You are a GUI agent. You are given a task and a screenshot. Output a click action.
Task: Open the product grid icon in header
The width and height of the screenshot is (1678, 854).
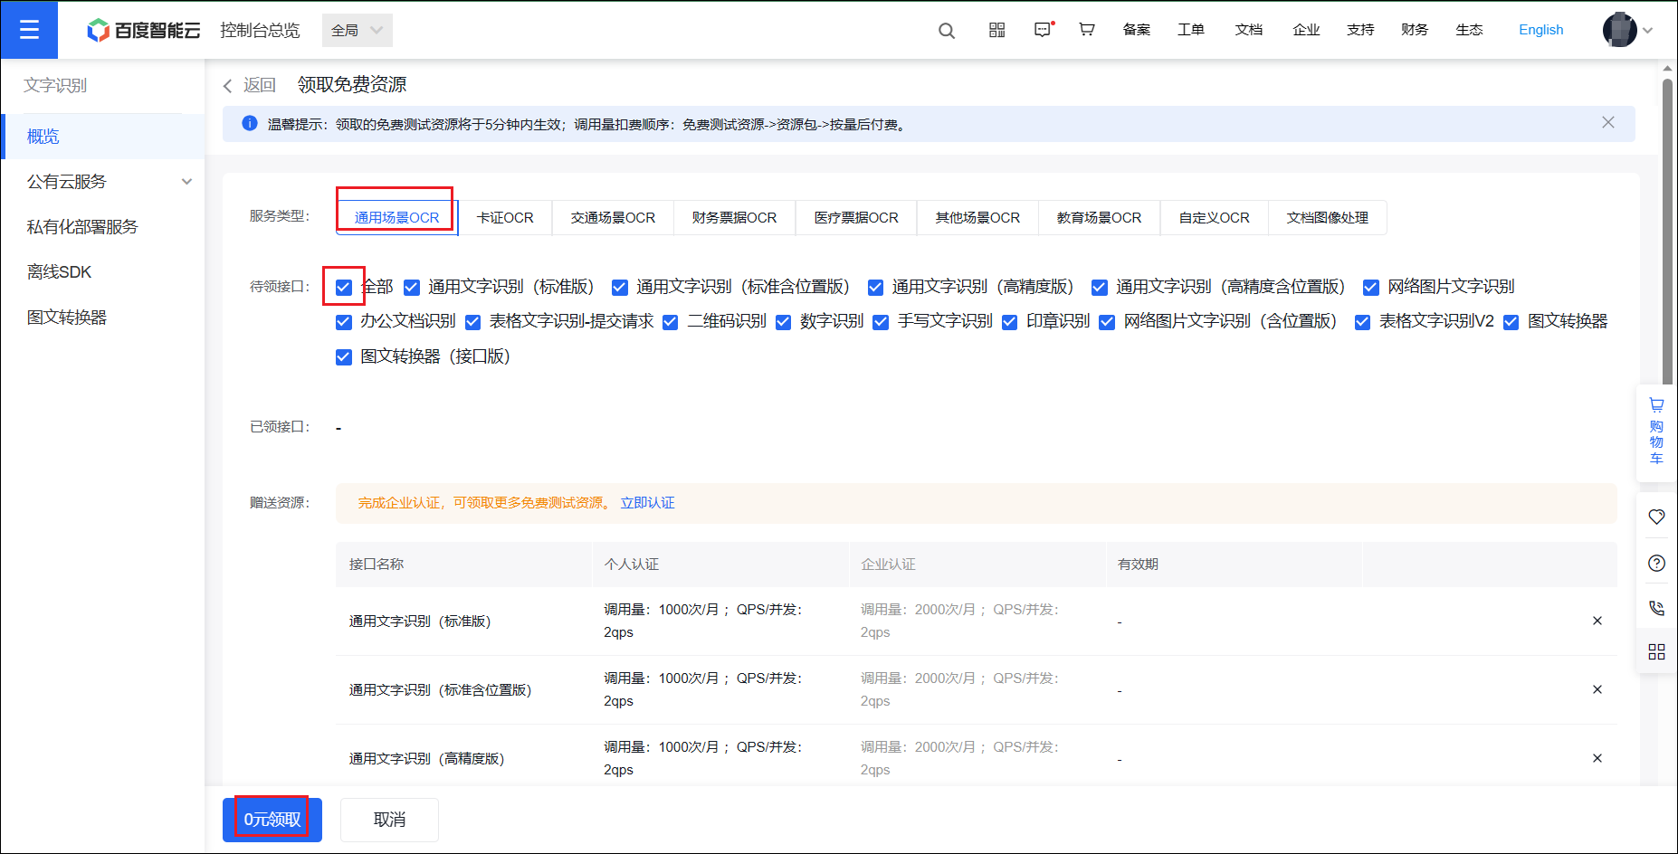996,30
